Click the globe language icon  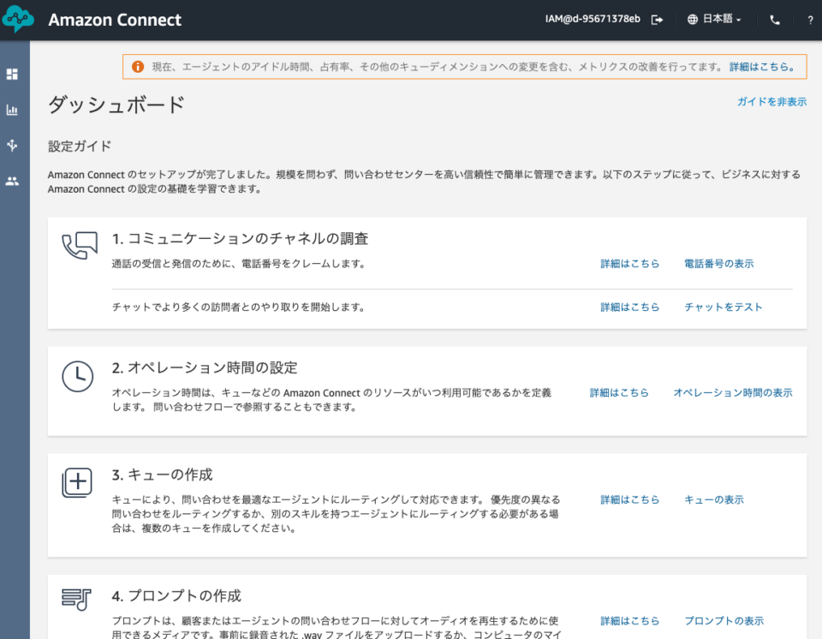tap(693, 20)
